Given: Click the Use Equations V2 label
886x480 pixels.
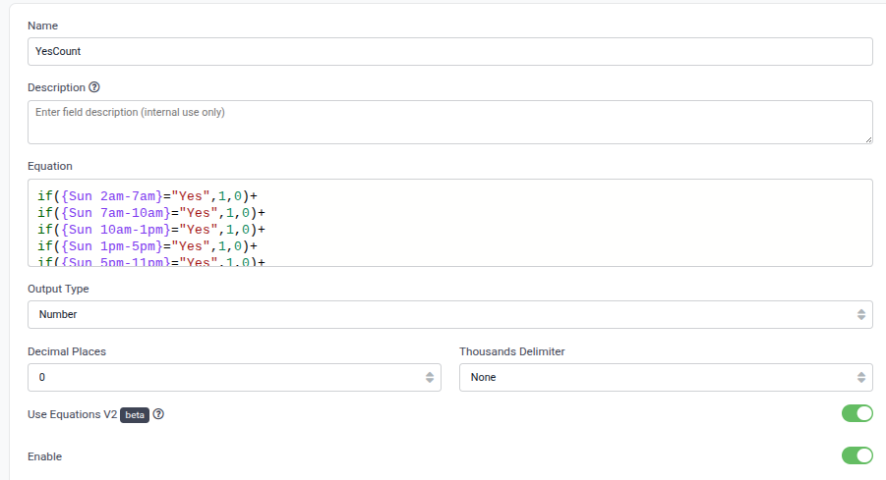Looking at the screenshot, I should (x=72, y=414).
